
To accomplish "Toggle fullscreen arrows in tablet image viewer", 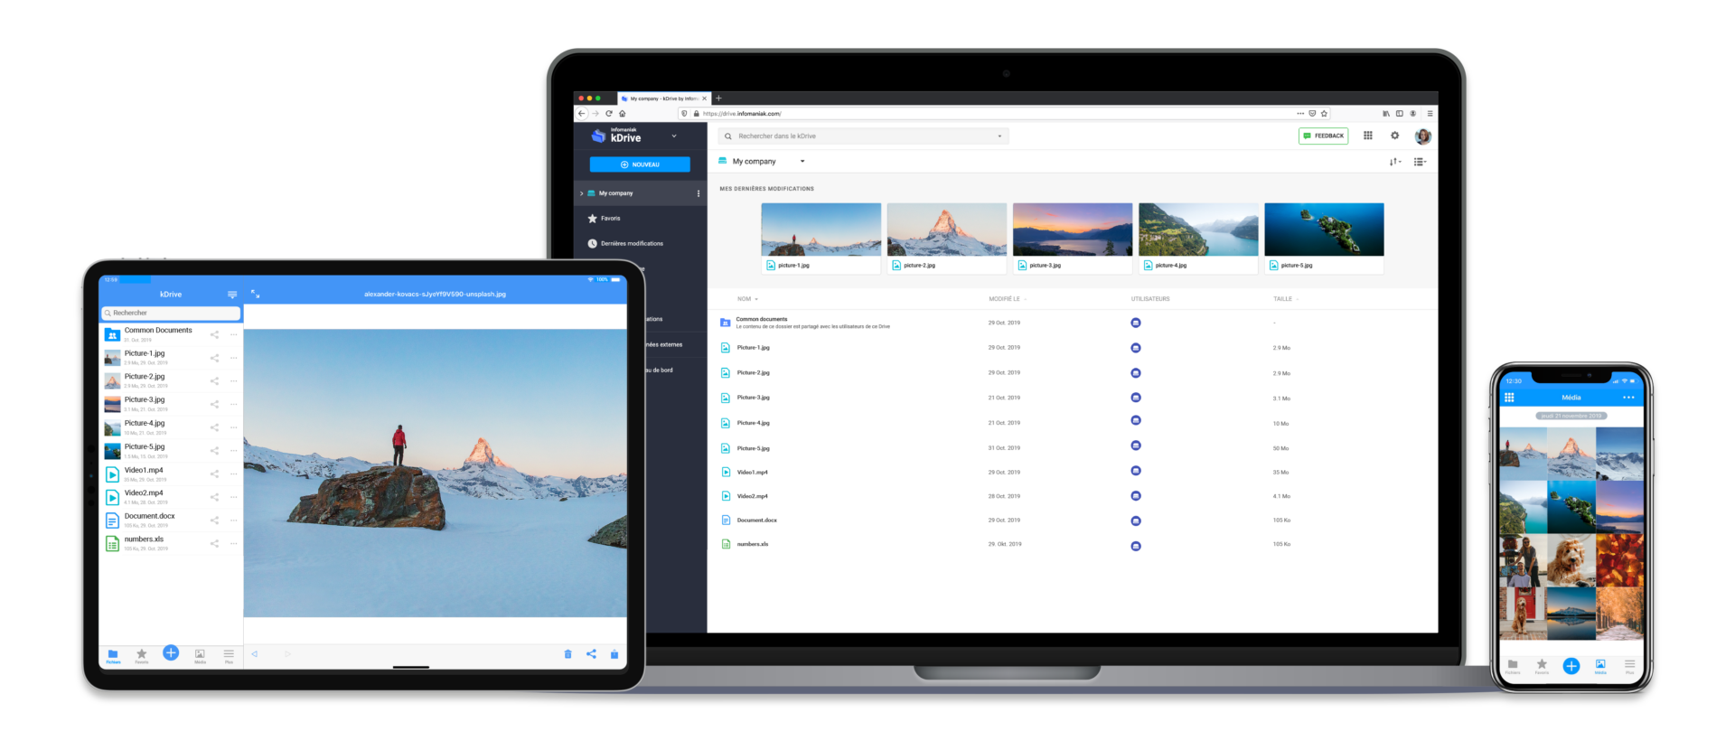I will [255, 295].
